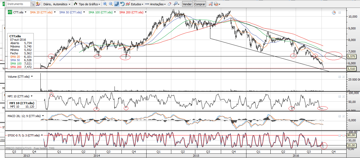
Task: Close the STOC-S pane
Action: point(343,136)
